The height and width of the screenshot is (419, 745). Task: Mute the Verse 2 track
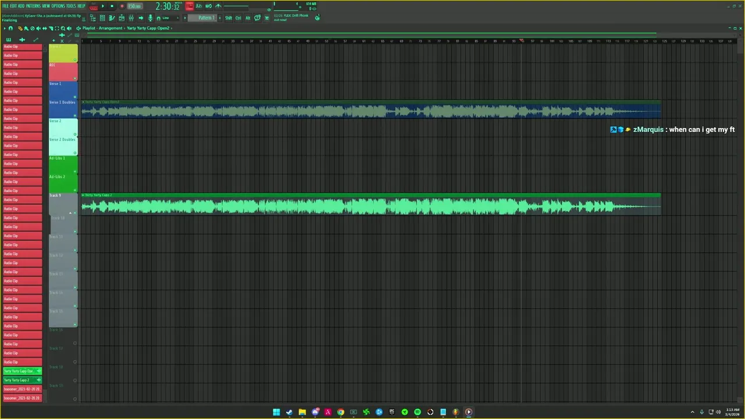pos(74,134)
